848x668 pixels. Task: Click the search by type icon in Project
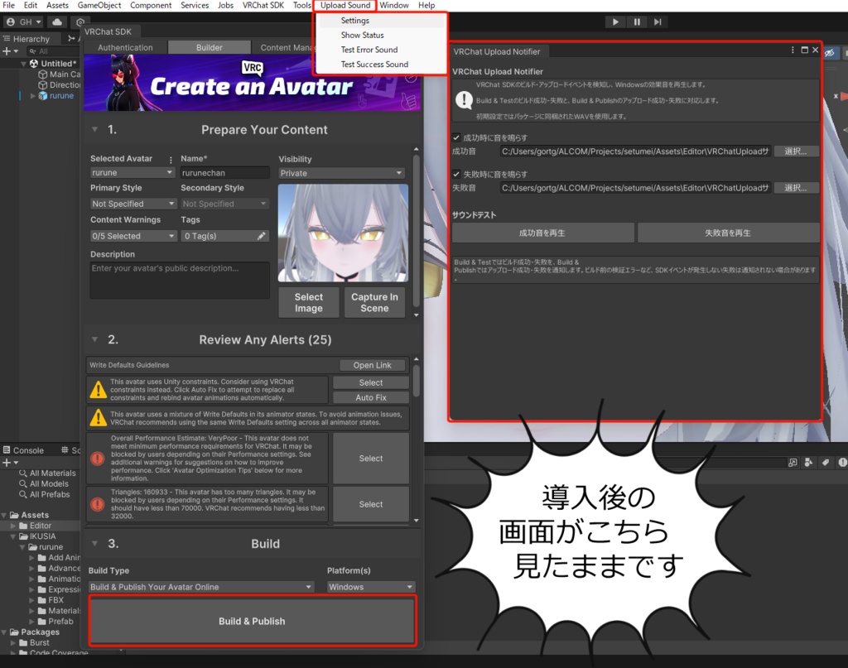click(x=808, y=463)
